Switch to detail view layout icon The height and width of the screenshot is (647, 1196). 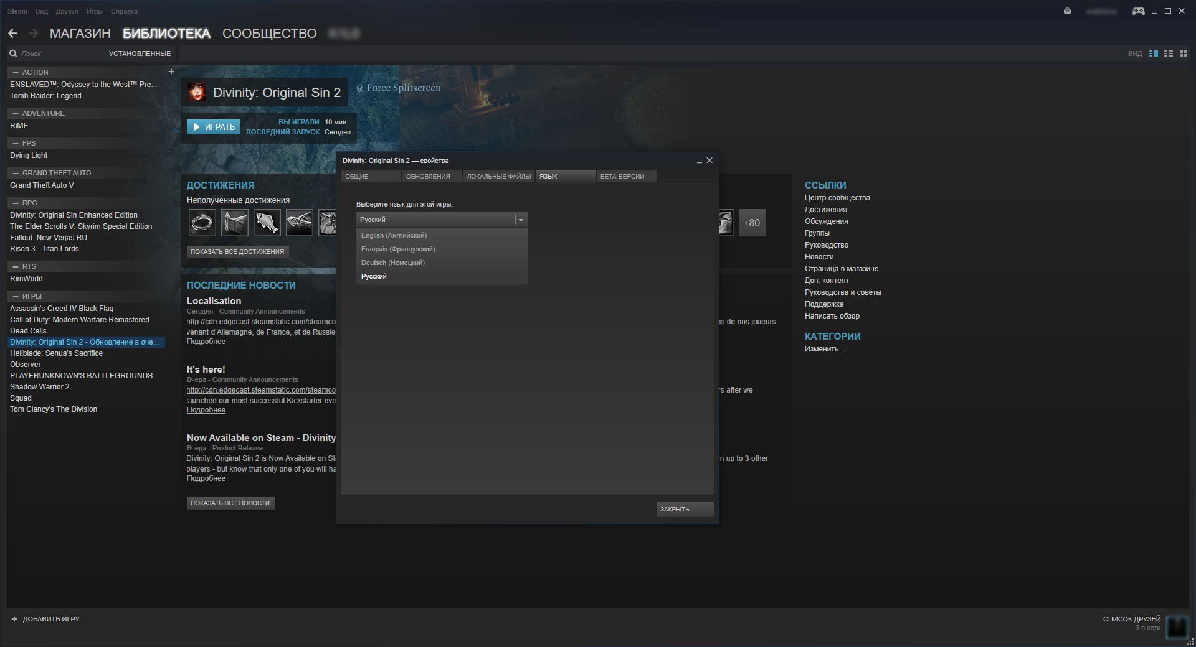(x=1154, y=54)
